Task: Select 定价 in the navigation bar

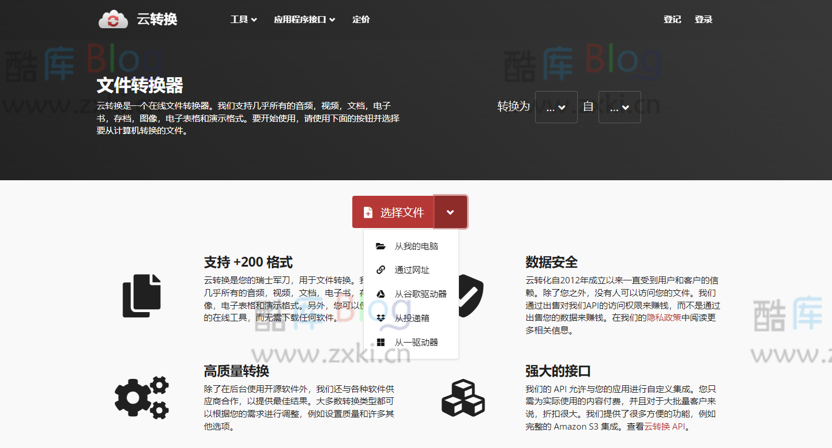Action: (361, 19)
